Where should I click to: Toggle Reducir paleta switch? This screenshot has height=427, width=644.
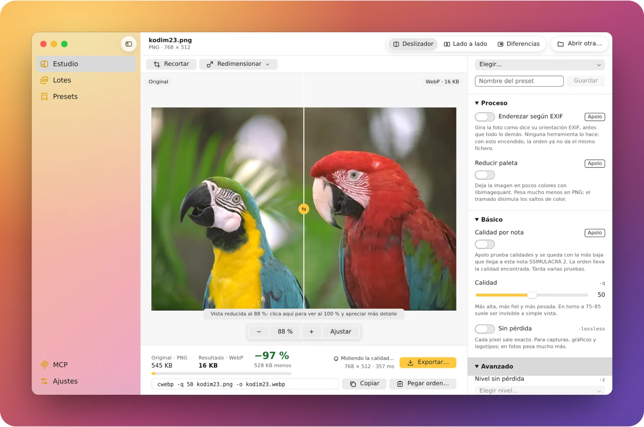[x=485, y=175]
